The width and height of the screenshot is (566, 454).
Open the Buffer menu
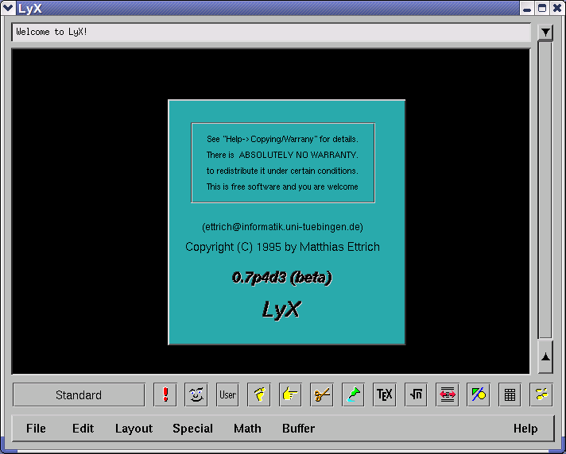coord(299,428)
